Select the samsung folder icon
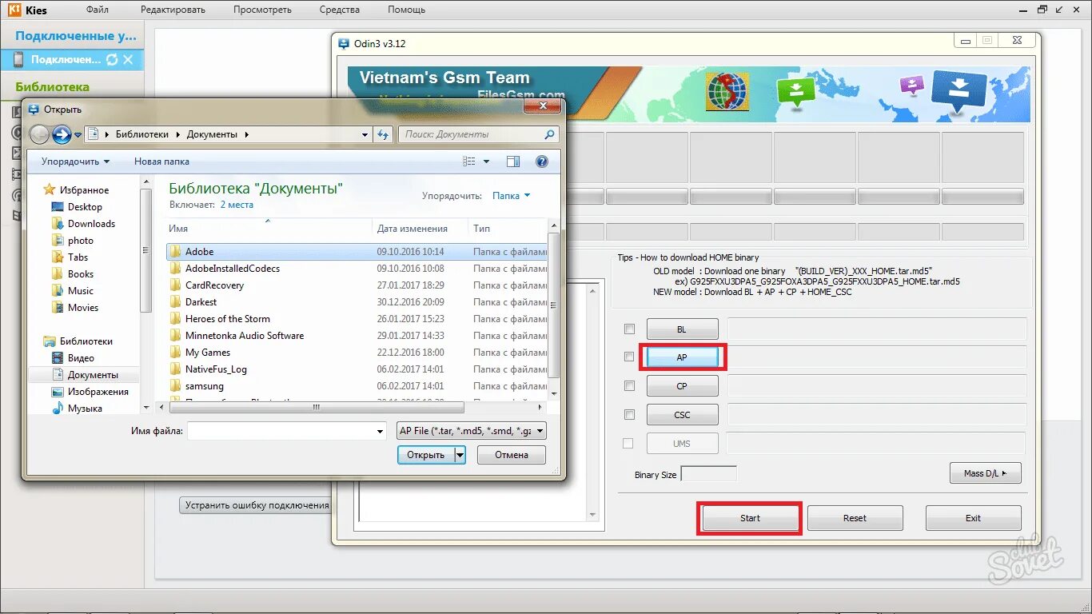This screenshot has height=614, width=1092. point(175,386)
